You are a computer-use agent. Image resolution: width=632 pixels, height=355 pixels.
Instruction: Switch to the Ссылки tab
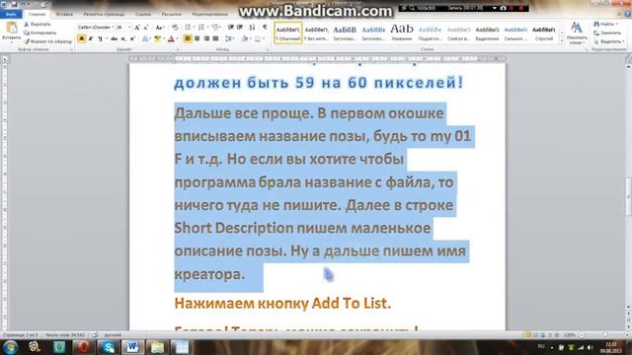click(x=142, y=14)
